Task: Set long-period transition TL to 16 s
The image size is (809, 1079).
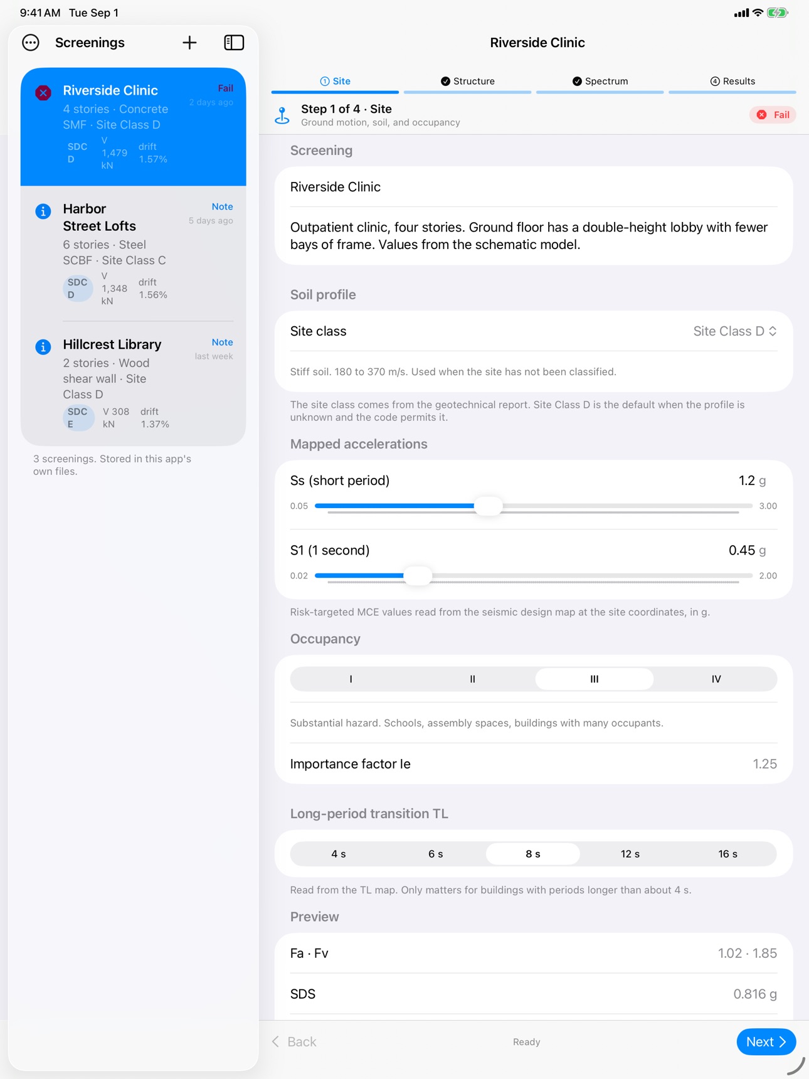Action: 728,854
